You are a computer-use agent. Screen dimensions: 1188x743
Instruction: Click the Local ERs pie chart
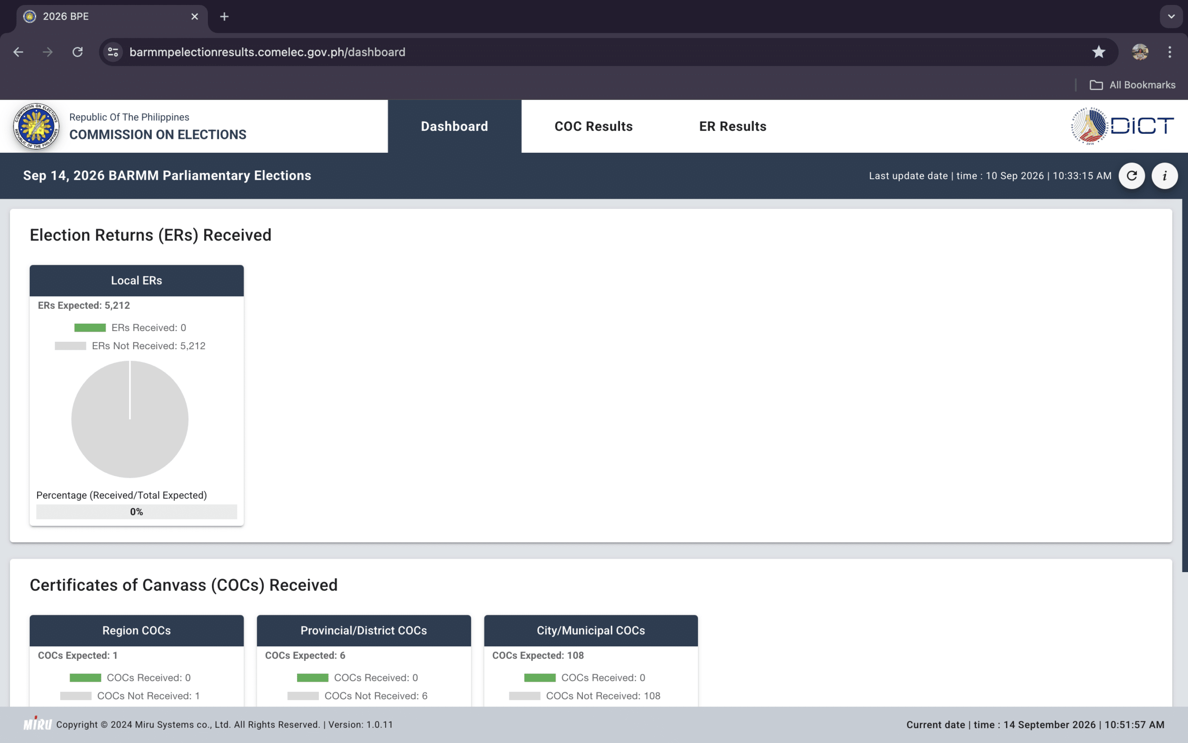click(x=129, y=419)
